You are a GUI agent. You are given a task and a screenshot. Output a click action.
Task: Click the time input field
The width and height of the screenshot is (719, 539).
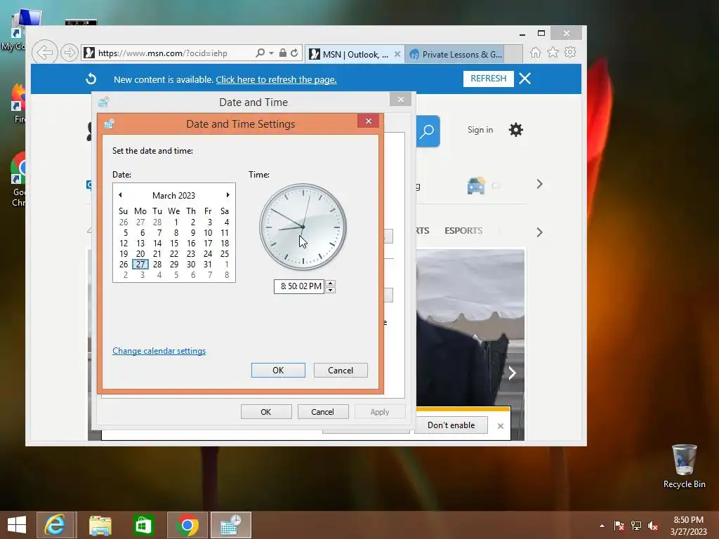pos(299,286)
